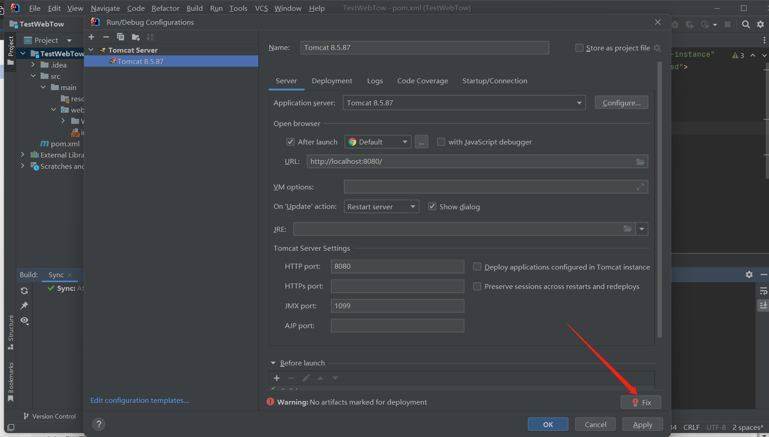Browse for a JRE folder
This screenshot has height=437, width=769.
(x=628, y=229)
